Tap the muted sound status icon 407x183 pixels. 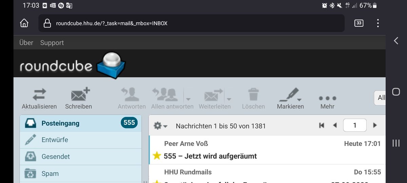click(x=339, y=5)
